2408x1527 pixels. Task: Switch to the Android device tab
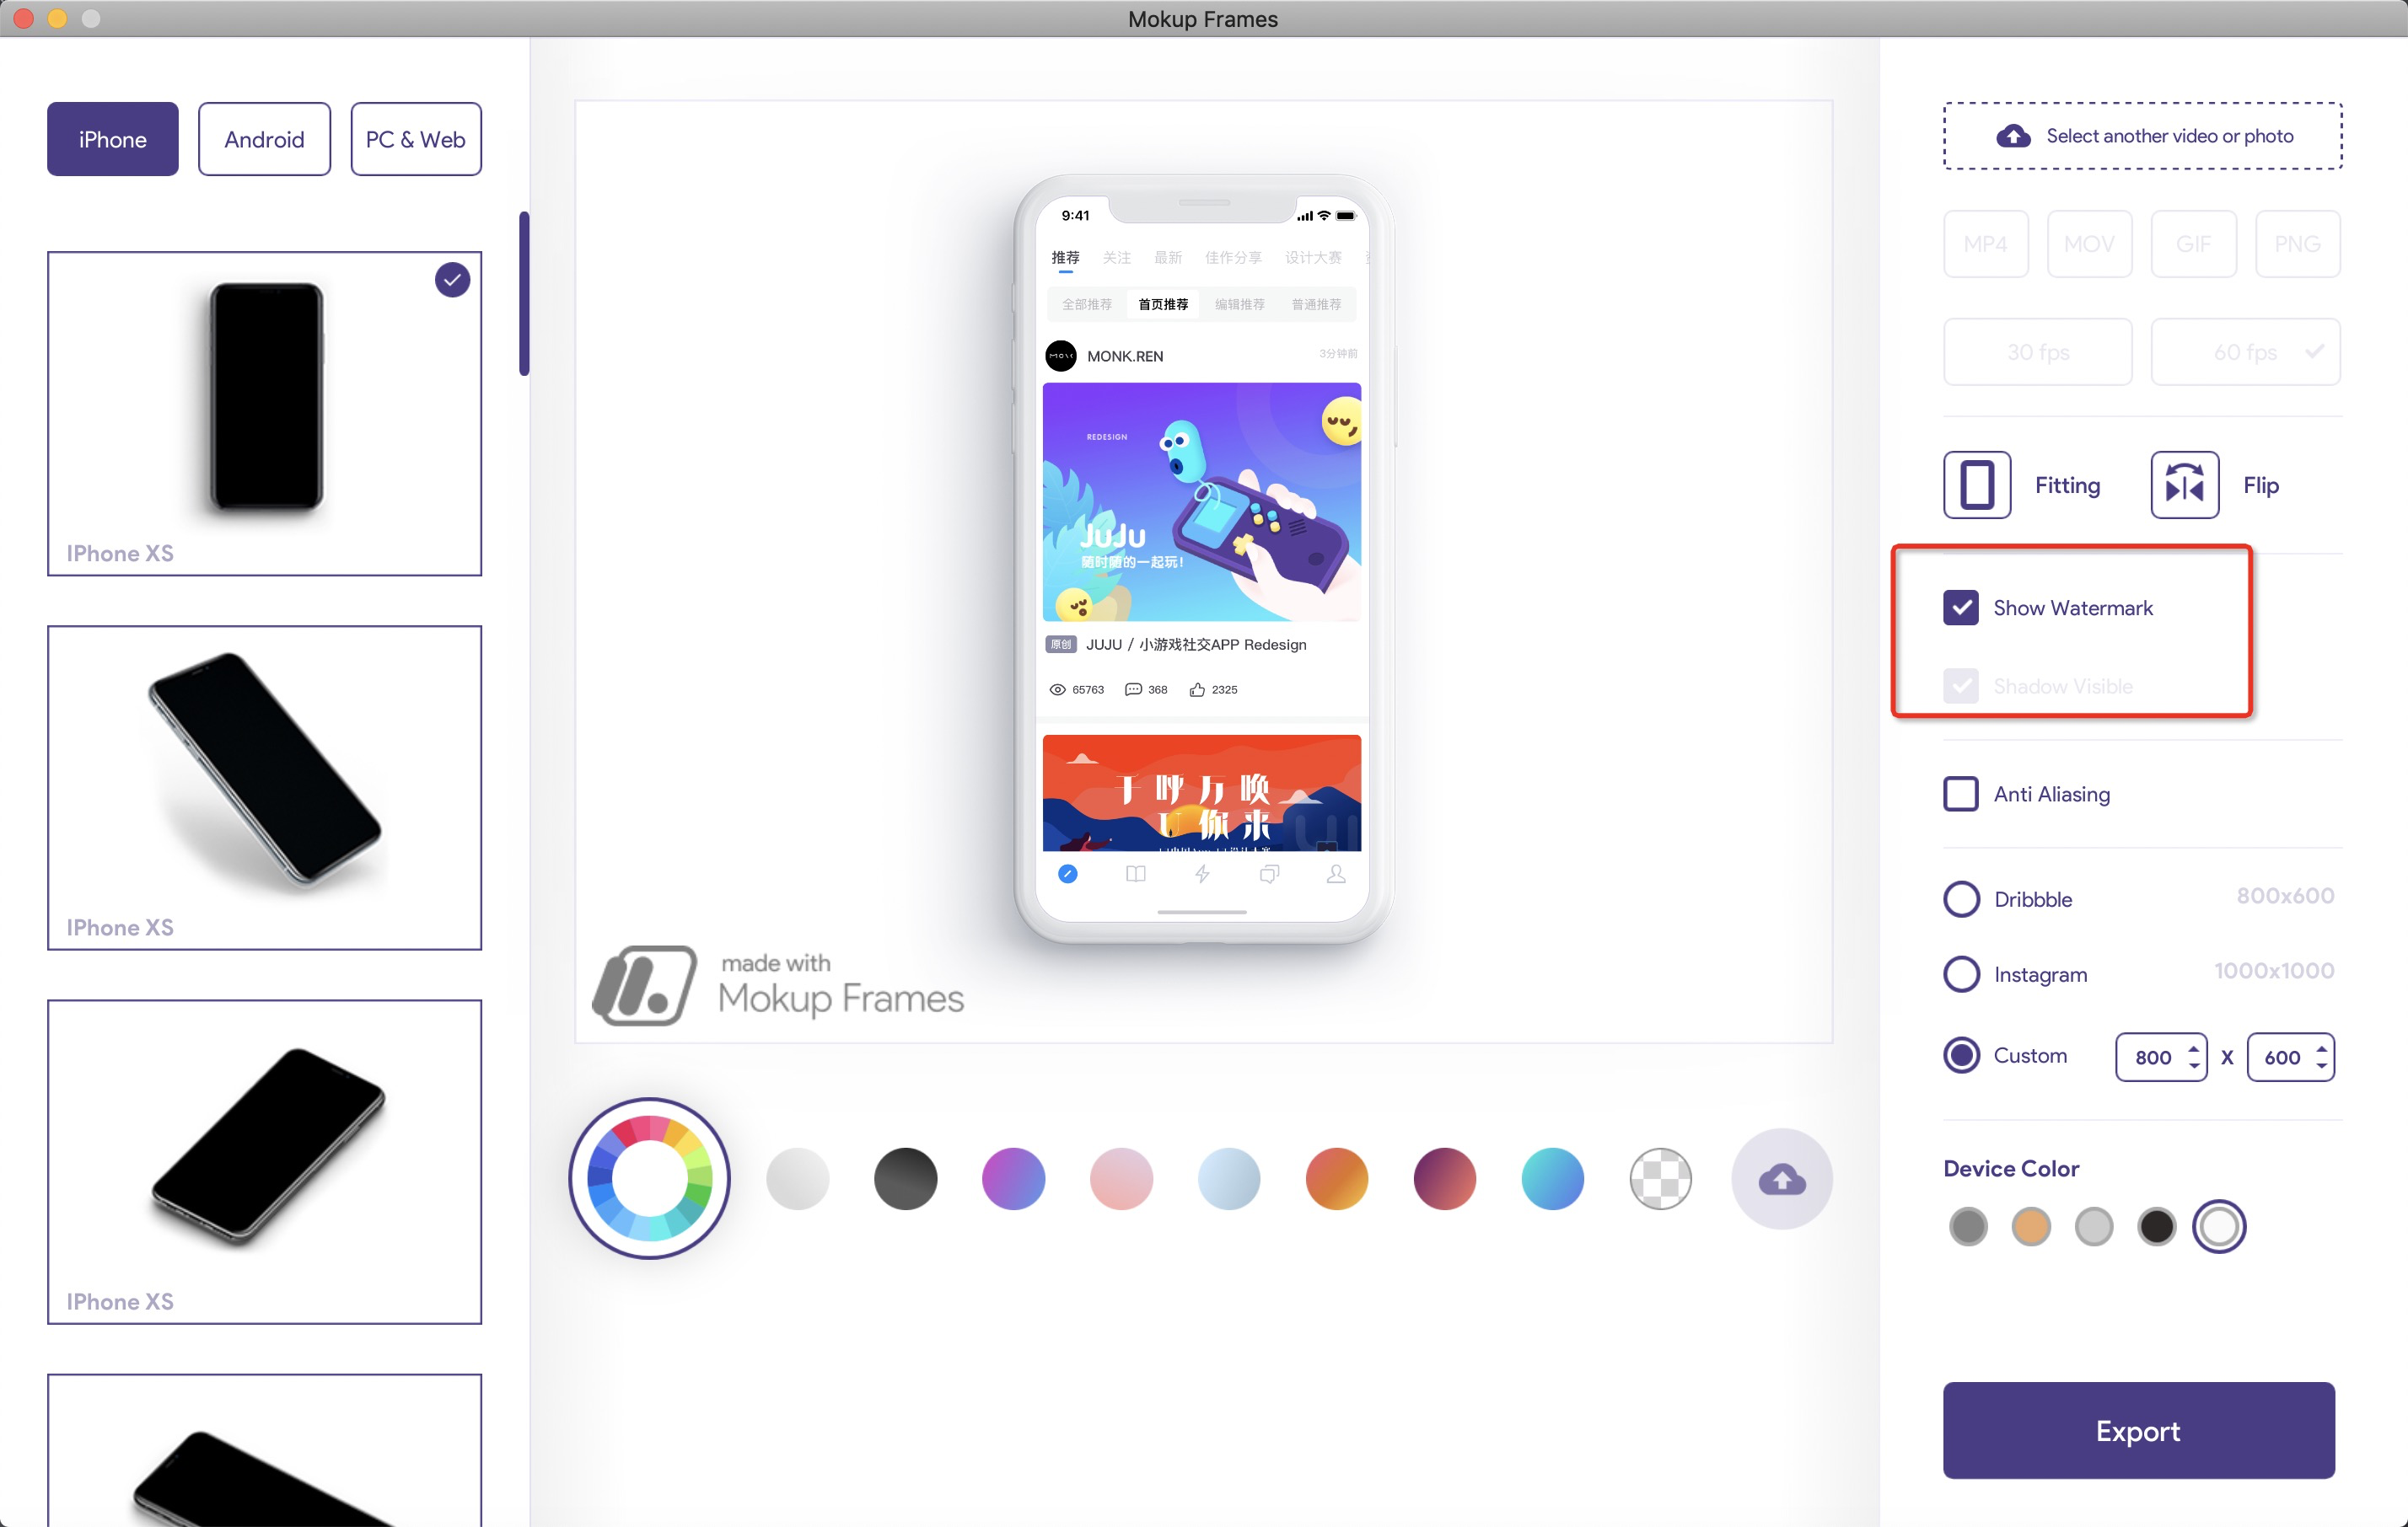tap(264, 139)
